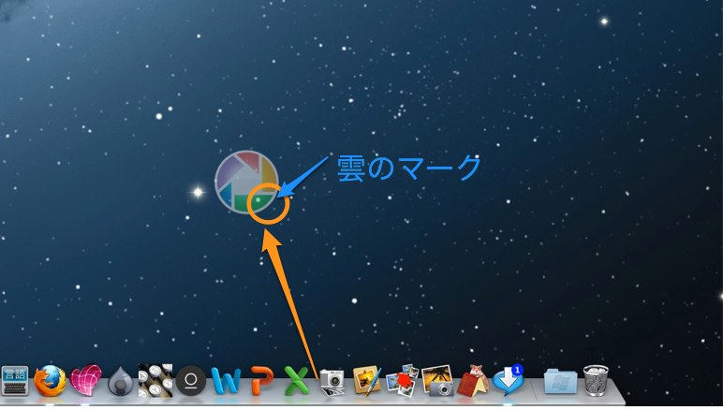Open the photo stack with red arrow app
Viewport: 723px width, 410px height.
pyautogui.click(x=402, y=381)
